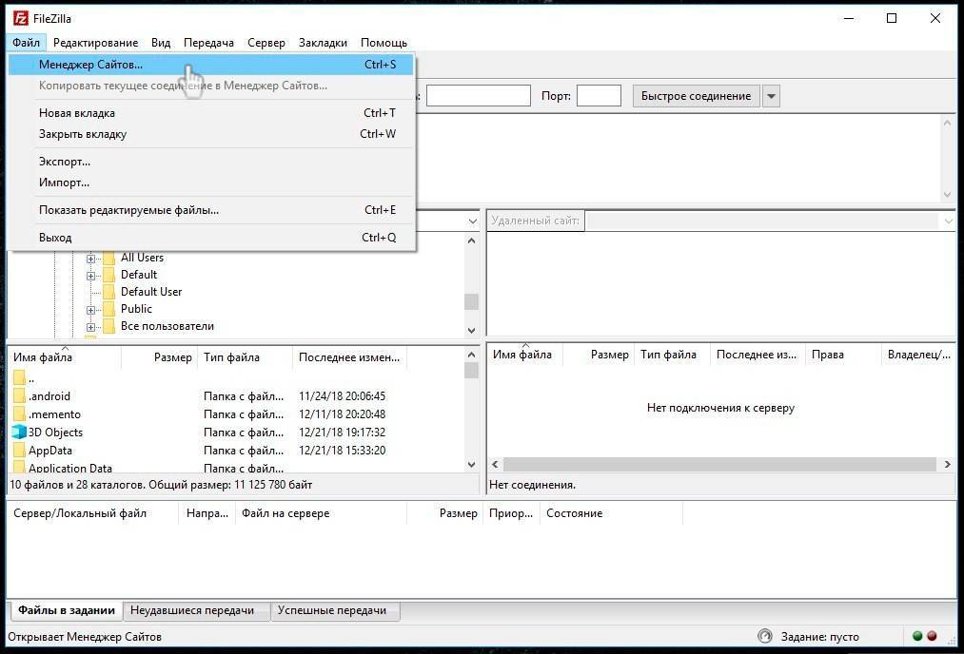This screenshot has width=964, height=654.
Task: Click local tree scrollbar down arrow
Action: click(472, 331)
